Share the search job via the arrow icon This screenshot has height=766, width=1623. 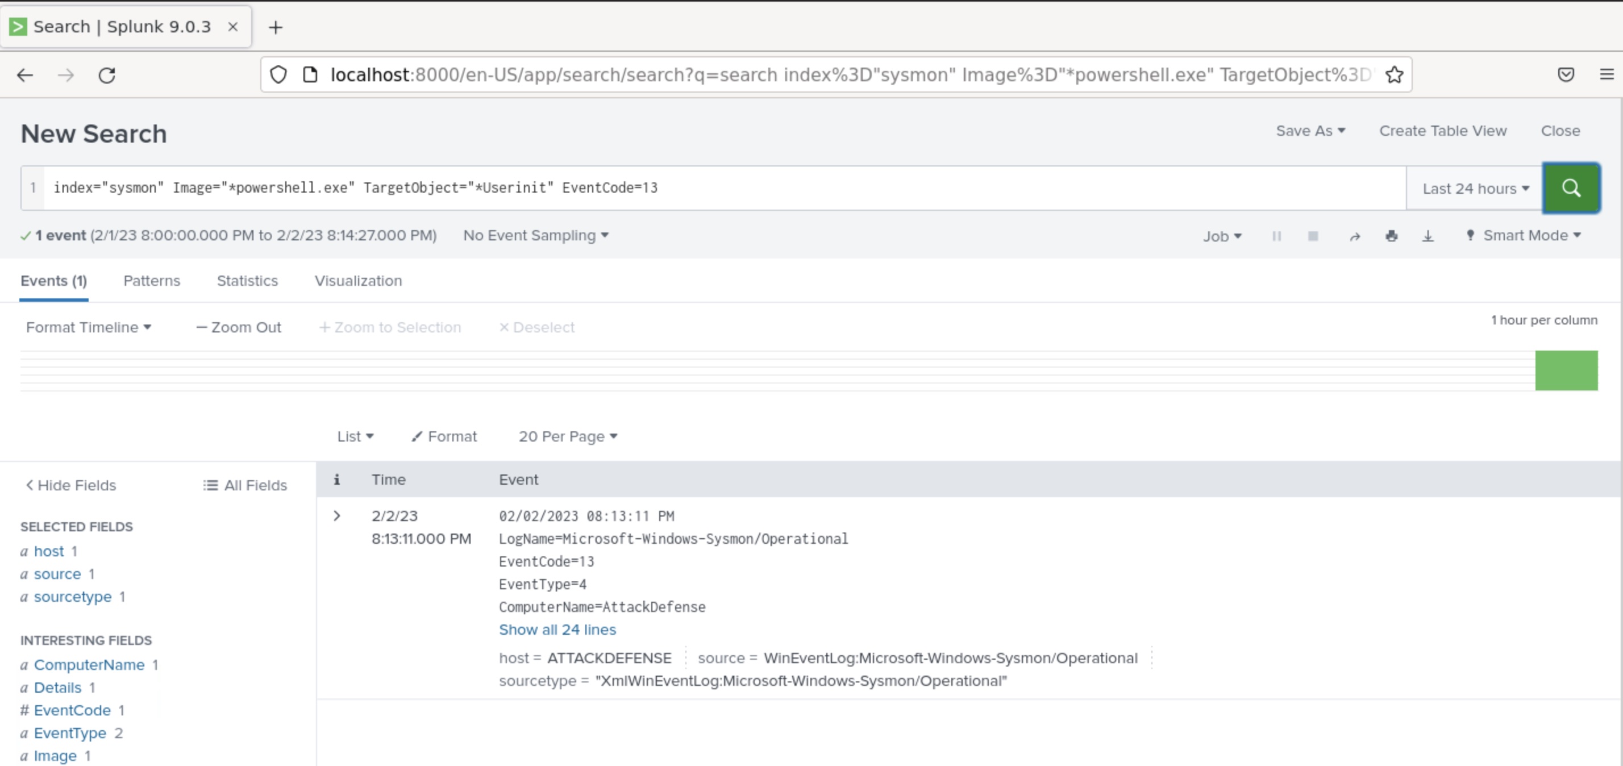1355,236
